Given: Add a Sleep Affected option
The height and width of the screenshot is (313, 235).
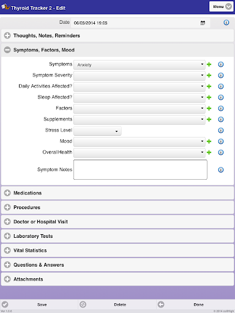Looking at the screenshot, I should [x=209, y=97].
